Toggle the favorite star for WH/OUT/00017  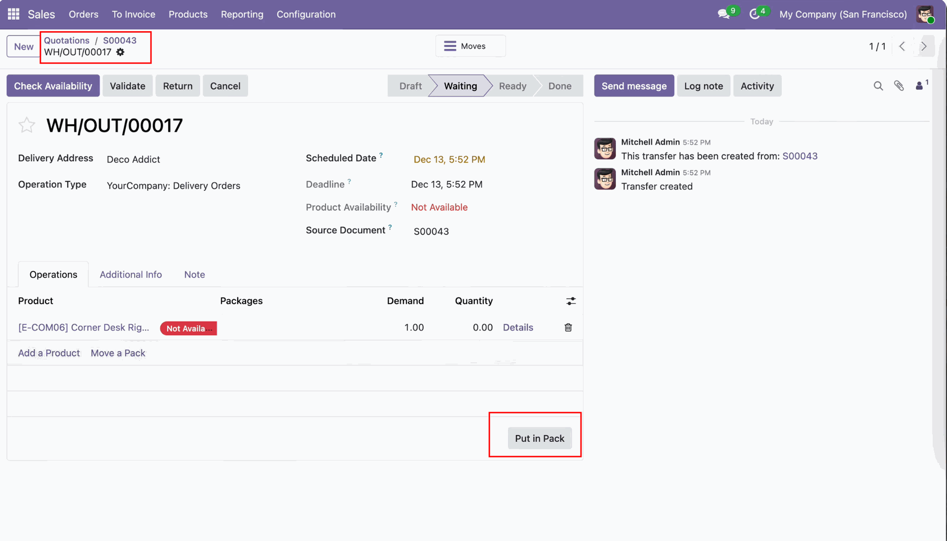[27, 125]
